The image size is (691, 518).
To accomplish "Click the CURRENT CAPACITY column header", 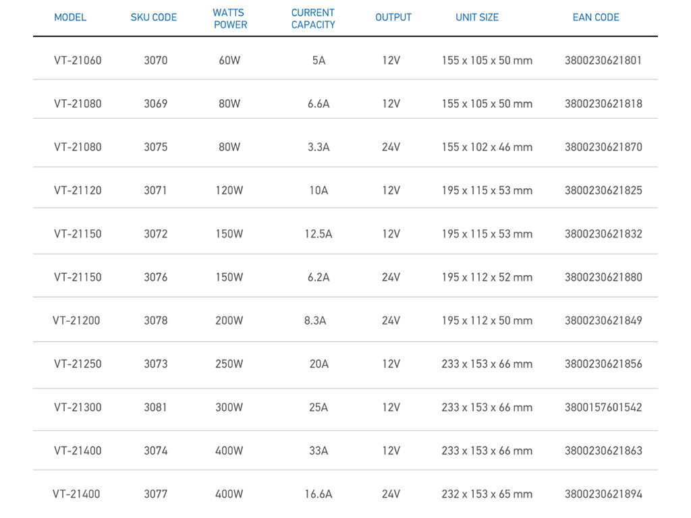I will click(x=313, y=19).
